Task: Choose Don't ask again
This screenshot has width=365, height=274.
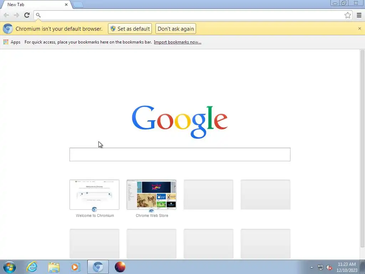Action: [x=175, y=29]
